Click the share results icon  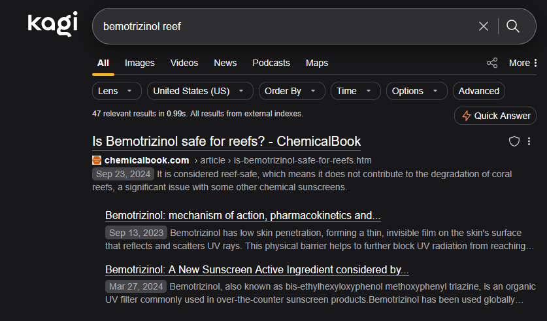click(492, 63)
